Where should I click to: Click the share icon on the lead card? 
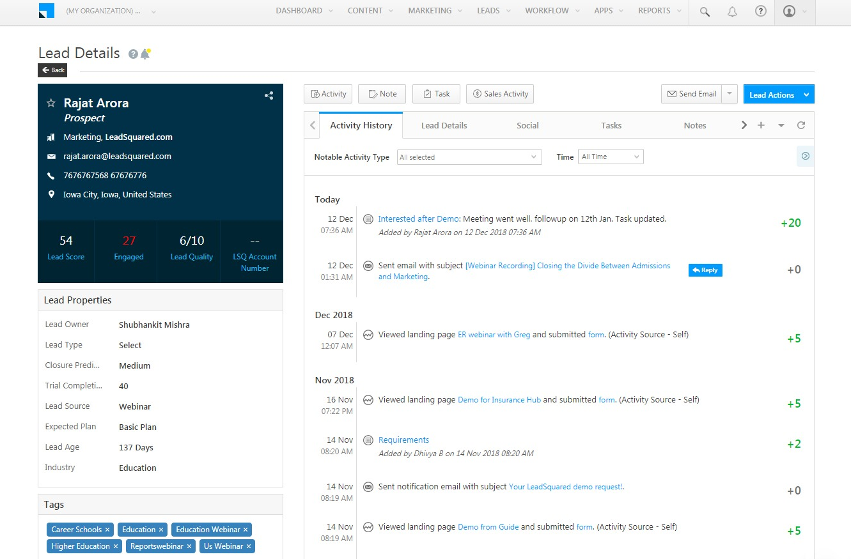[x=269, y=95]
